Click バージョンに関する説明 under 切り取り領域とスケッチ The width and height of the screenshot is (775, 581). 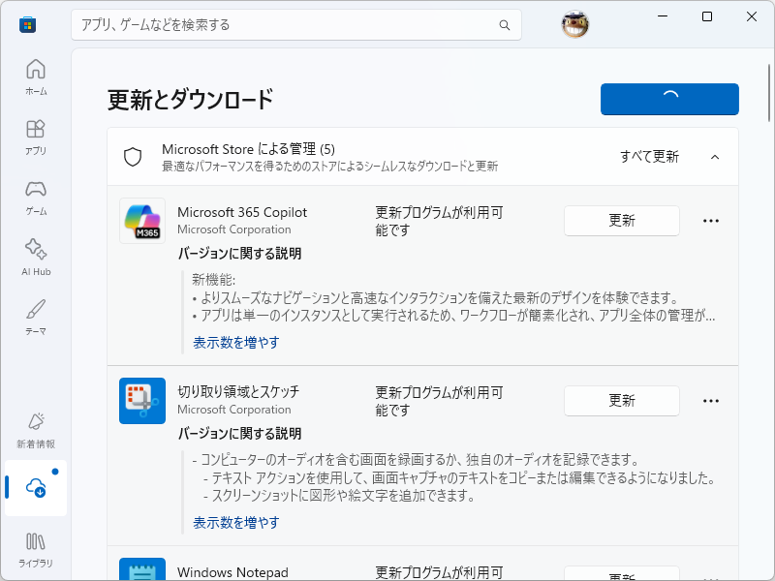point(239,433)
